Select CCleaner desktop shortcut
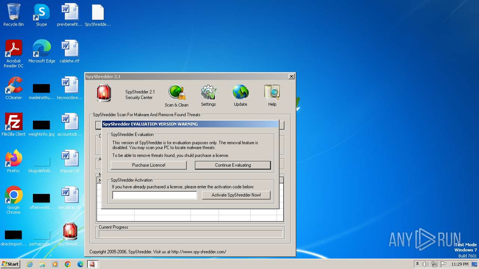 13,89
